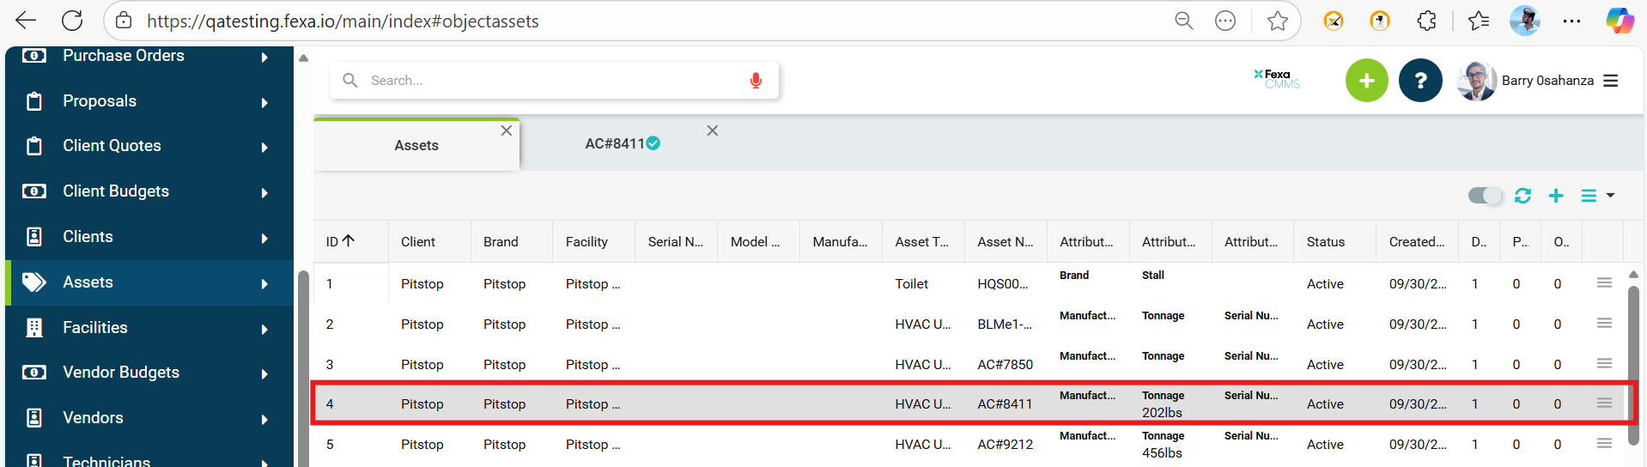Click the green plus quick-add button
1647x467 pixels.
(x=1366, y=81)
